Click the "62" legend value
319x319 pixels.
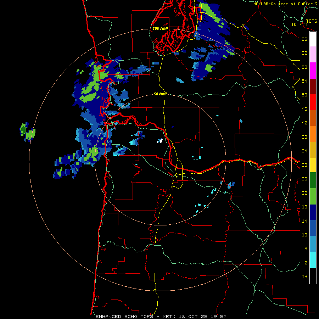pyautogui.click(x=304, y=53)
